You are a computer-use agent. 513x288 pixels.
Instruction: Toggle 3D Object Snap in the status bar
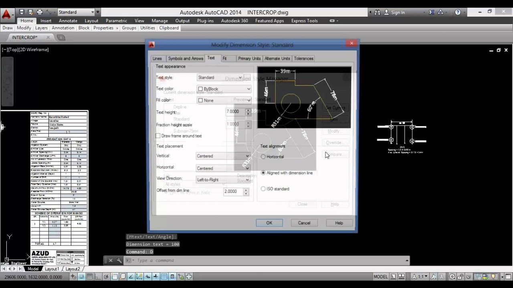pos(123,276)
